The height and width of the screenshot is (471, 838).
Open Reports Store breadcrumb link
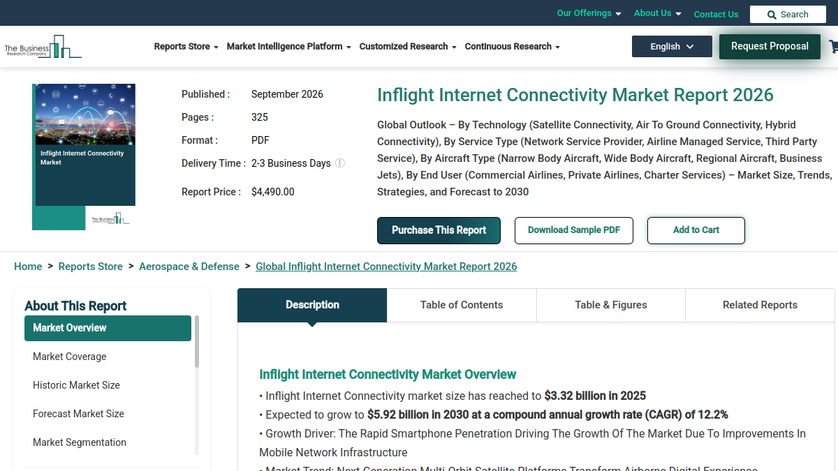(91, 267)
